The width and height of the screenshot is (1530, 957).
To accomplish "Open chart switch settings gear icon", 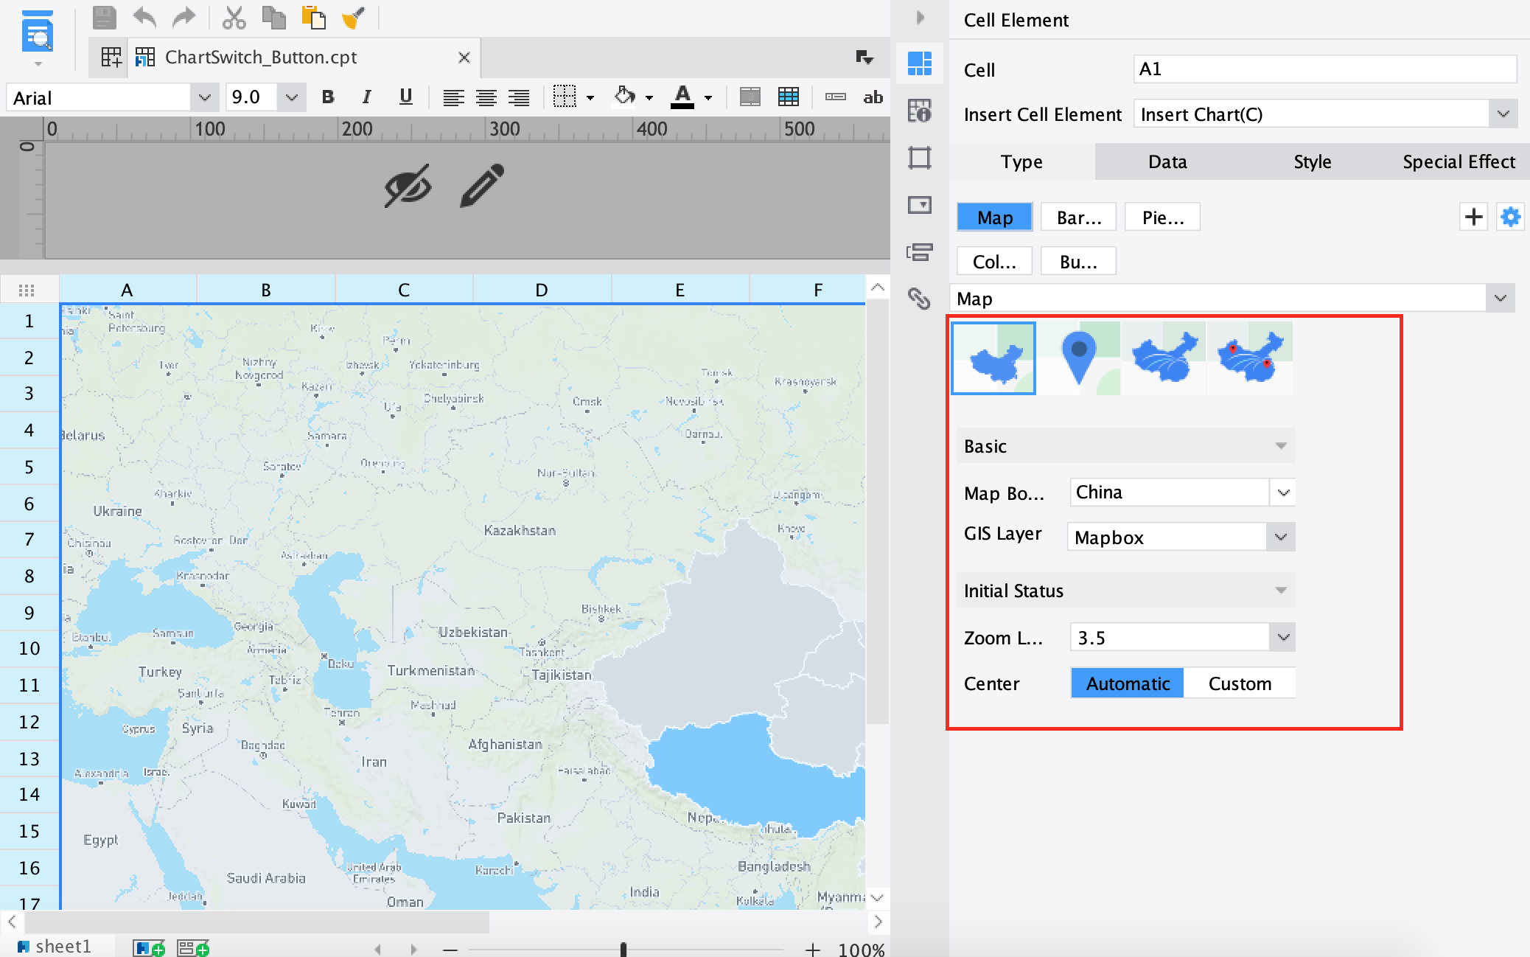I will pos(1510,217).
